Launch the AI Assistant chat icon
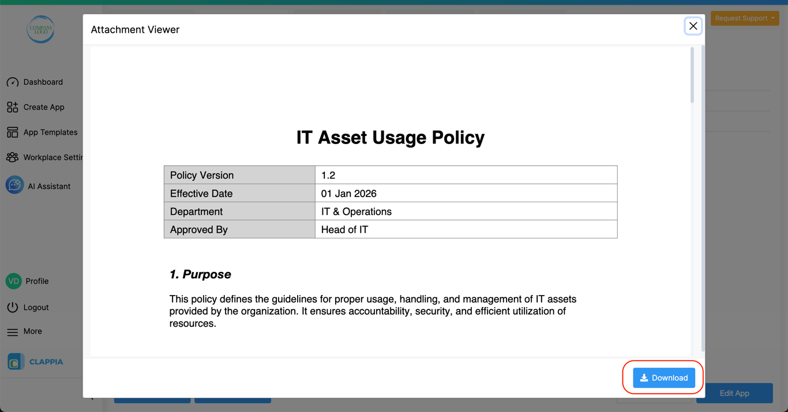788x412 pixels. coord(14,185)
